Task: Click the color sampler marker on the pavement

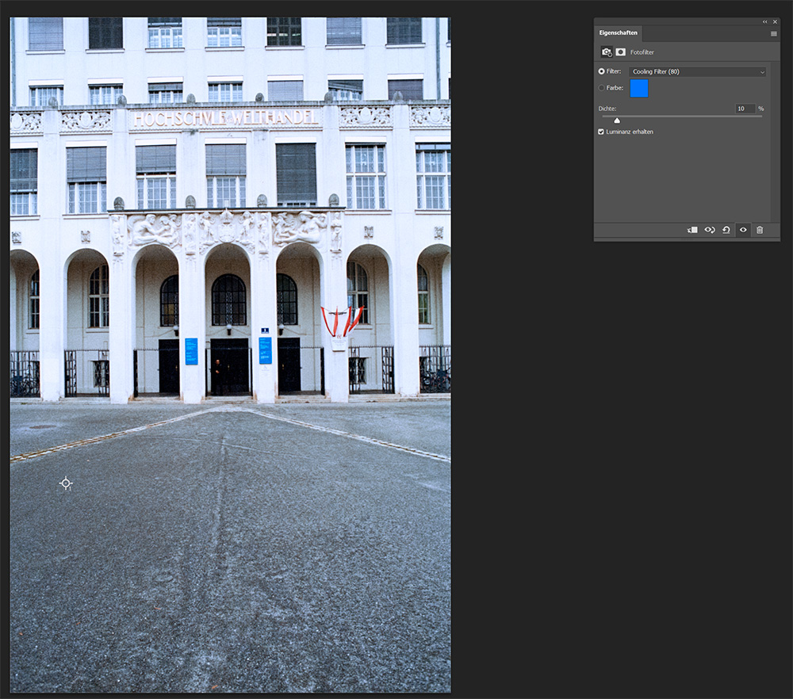Action: (66, 483)
